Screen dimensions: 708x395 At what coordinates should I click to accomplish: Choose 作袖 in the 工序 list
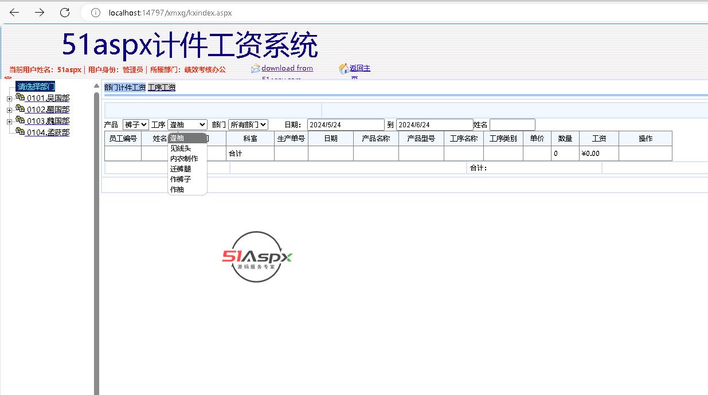coord(187,190)
